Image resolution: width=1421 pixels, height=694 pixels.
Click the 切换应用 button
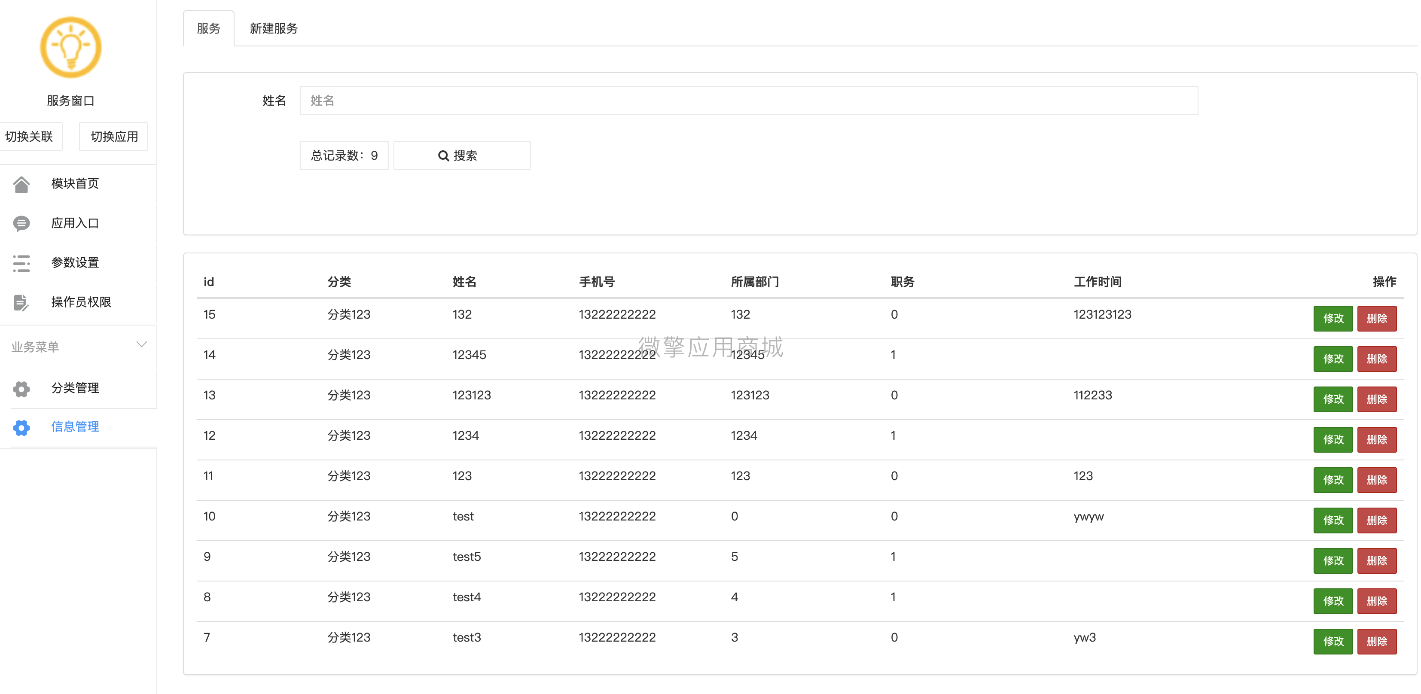(x=114, y=137)
